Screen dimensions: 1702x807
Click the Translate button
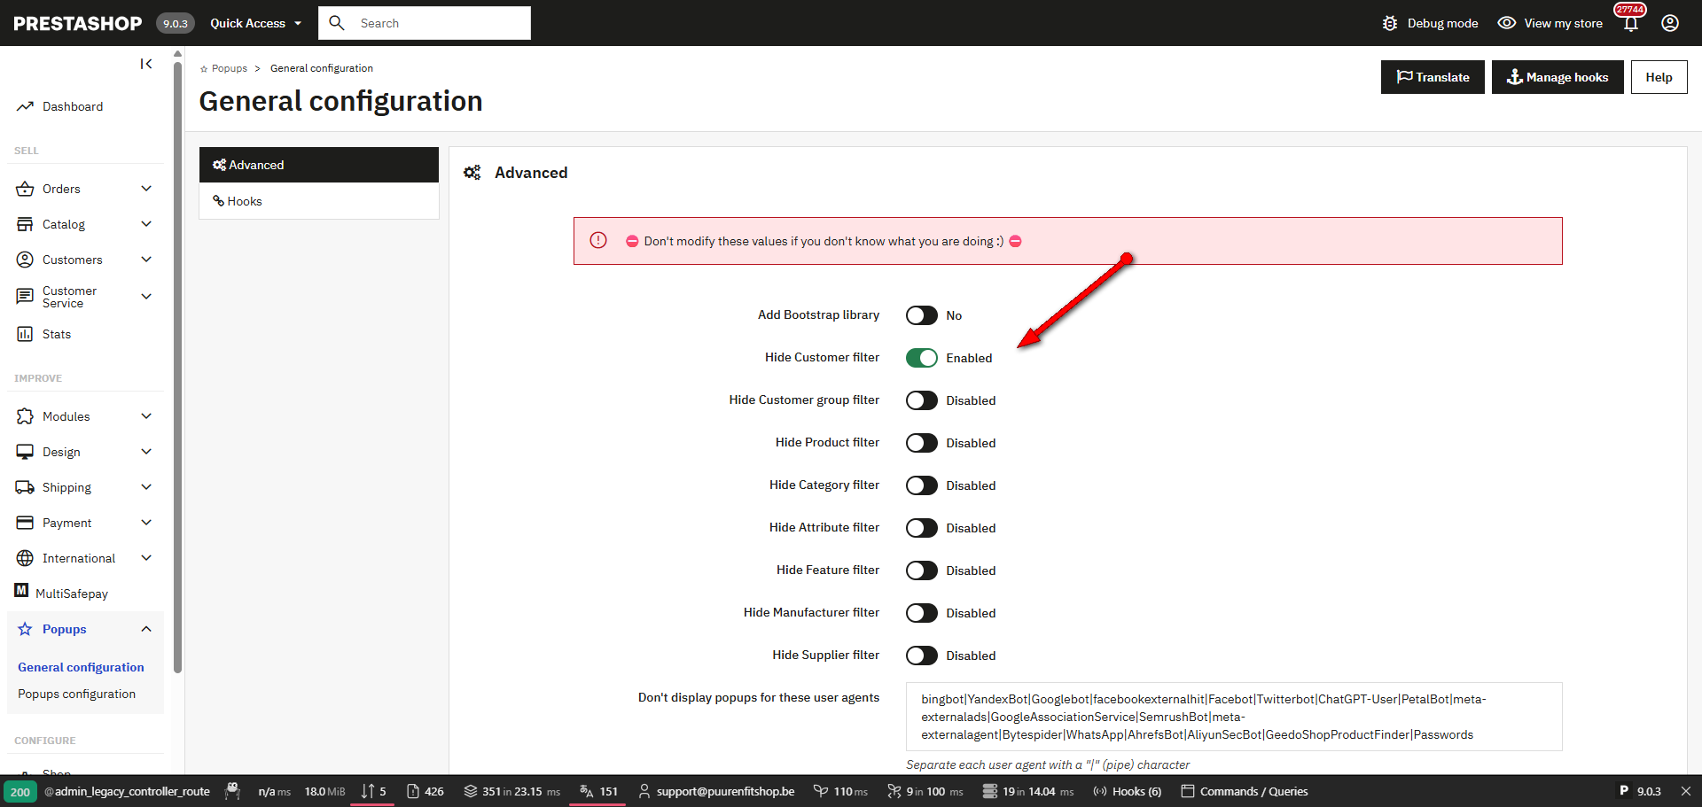1433,77
